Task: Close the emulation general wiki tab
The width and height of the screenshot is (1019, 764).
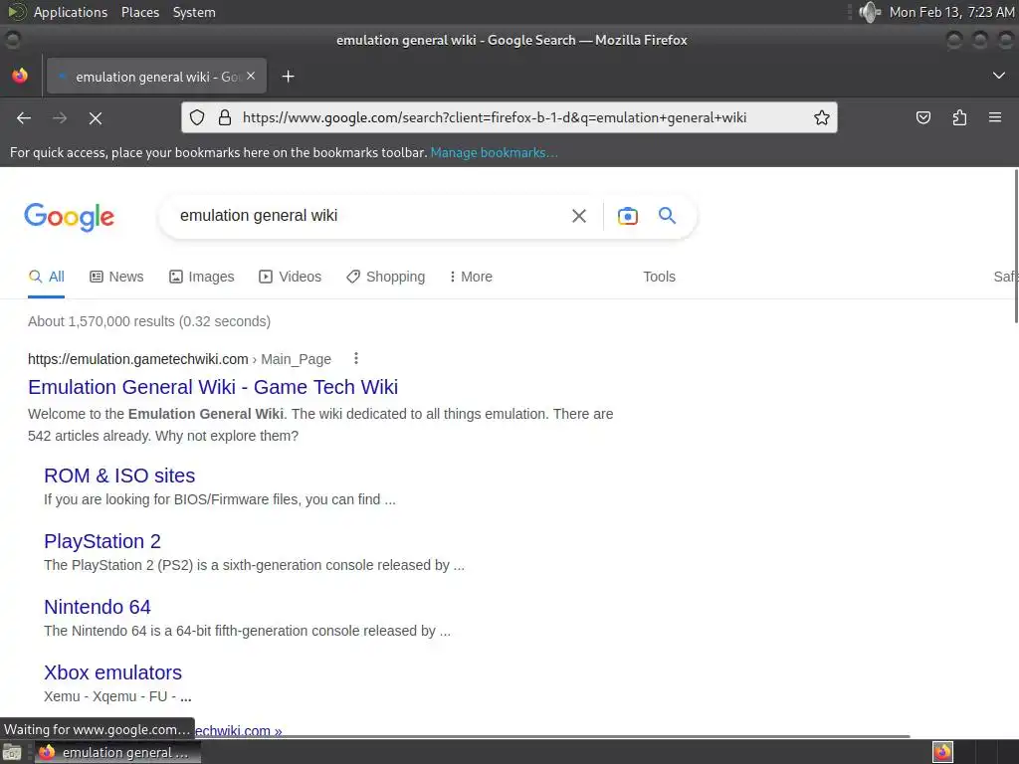Action: (251, 76)
